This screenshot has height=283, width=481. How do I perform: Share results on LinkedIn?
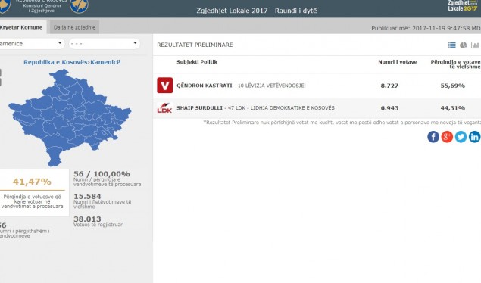tap(474, 137)
